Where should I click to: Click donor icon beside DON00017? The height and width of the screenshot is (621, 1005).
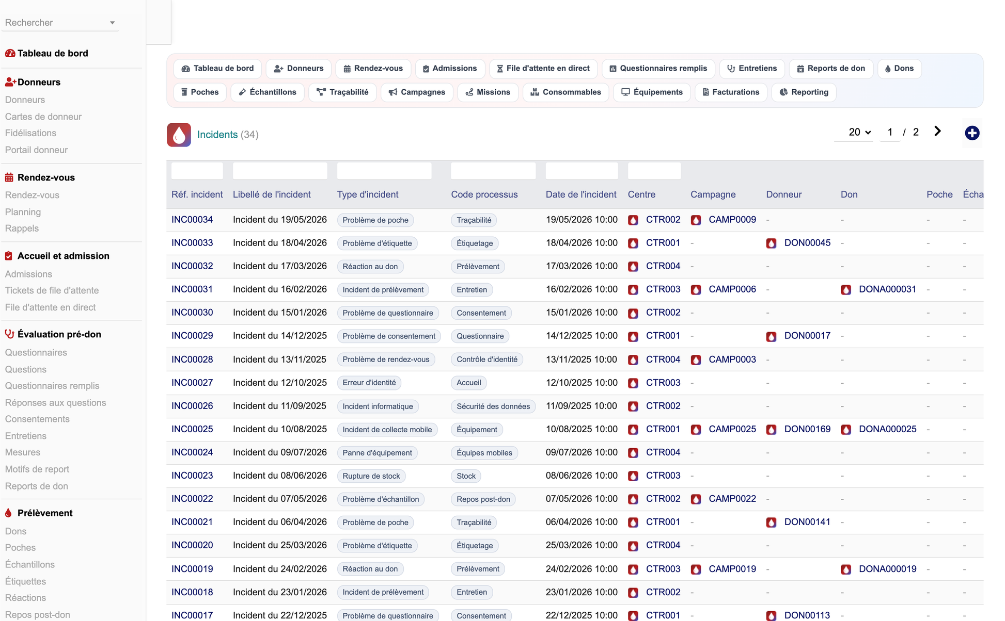(771, 336)
